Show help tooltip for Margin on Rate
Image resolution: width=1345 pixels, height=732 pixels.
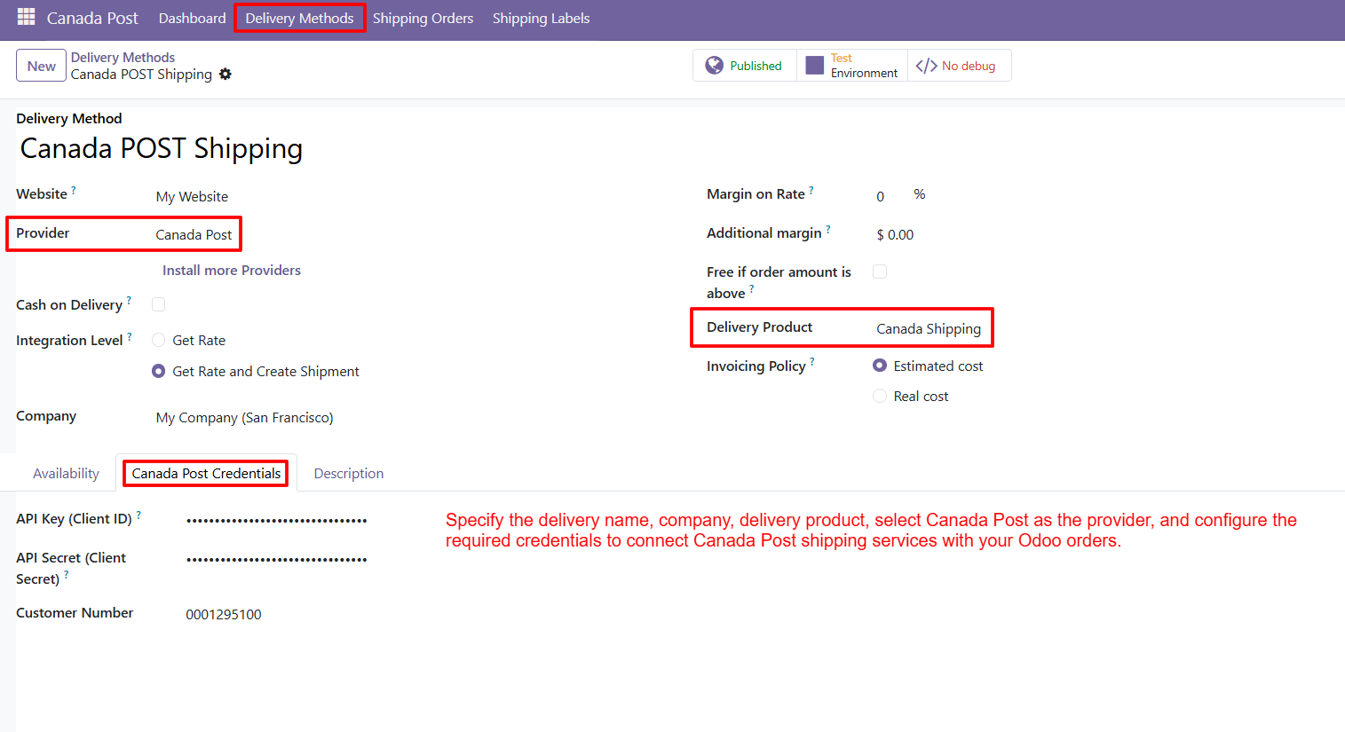(811, 190)
